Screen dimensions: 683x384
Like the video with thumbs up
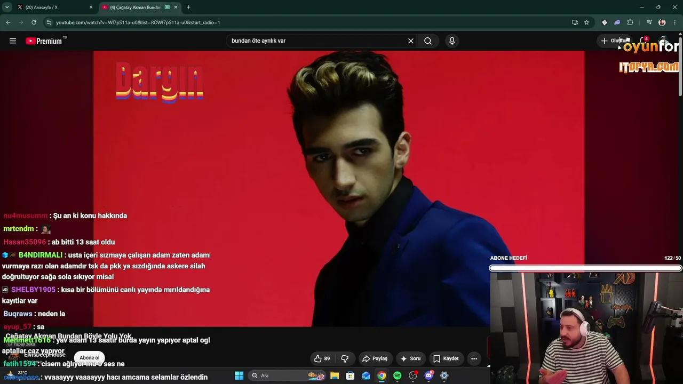(x=322, y=358)
